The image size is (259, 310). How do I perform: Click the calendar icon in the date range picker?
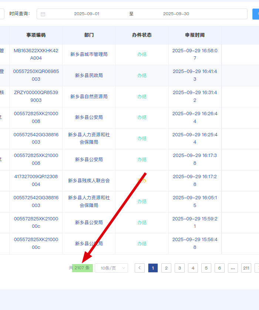tap(43, 14)
